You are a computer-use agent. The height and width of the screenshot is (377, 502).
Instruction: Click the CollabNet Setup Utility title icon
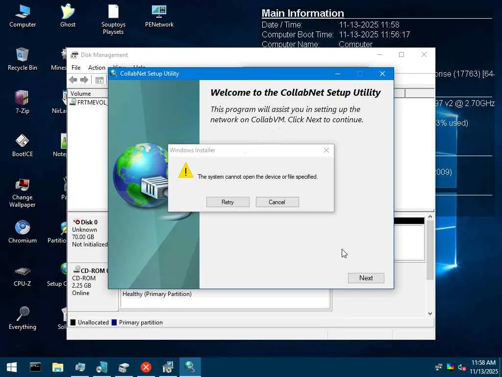click(x=113, y=74)
